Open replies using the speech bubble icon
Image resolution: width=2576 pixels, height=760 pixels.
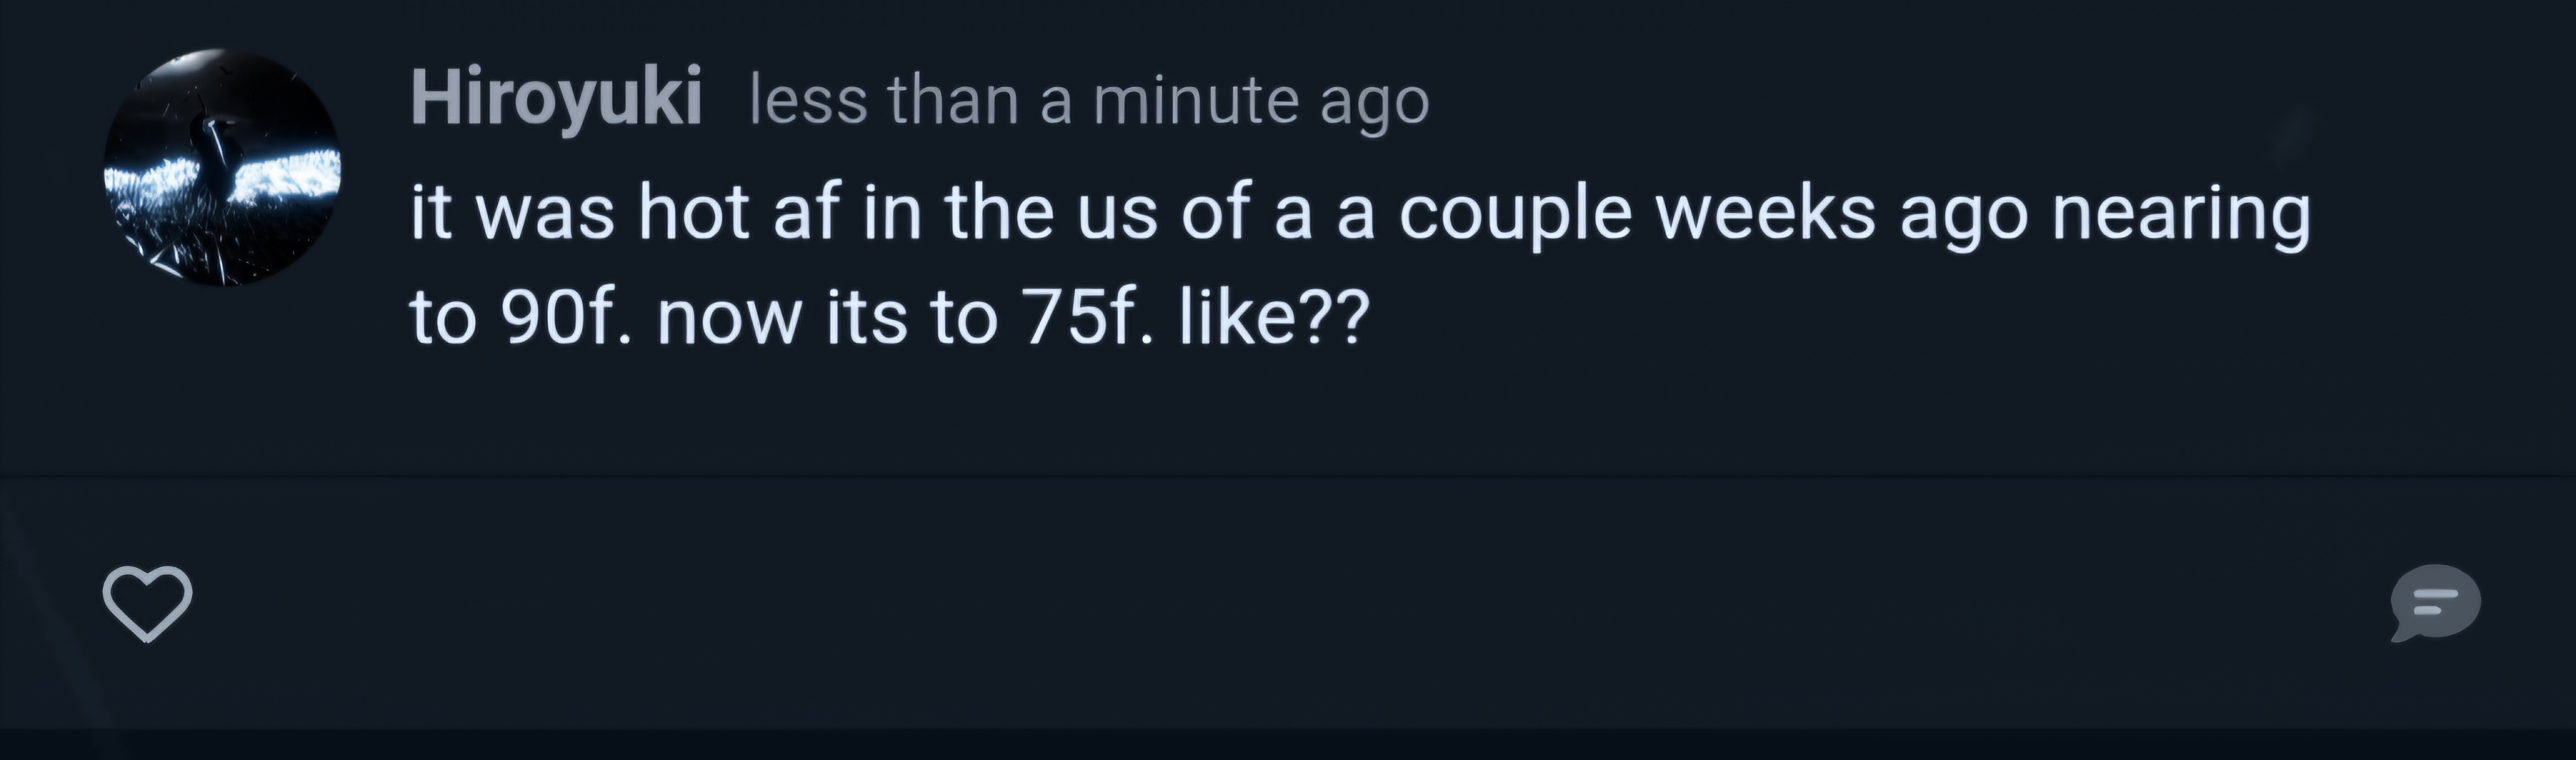tap(2434, 602)
